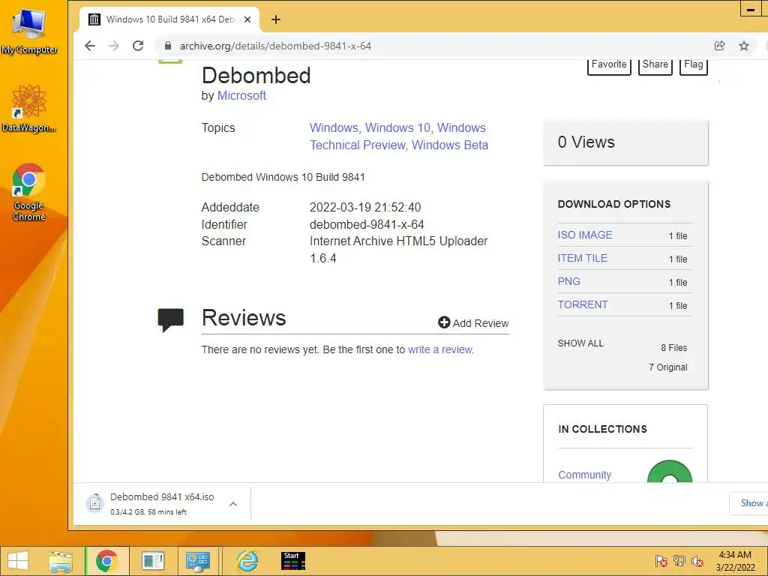The width and height of the screenshot is (768, 576).
Task: Open File Explorer from taskbar
Action: [61, 561]
